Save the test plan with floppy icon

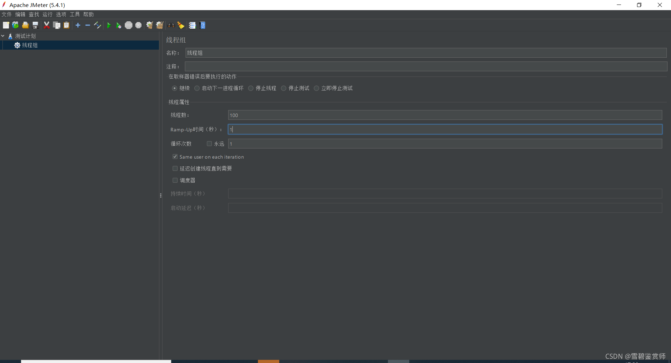click(35, 25)
